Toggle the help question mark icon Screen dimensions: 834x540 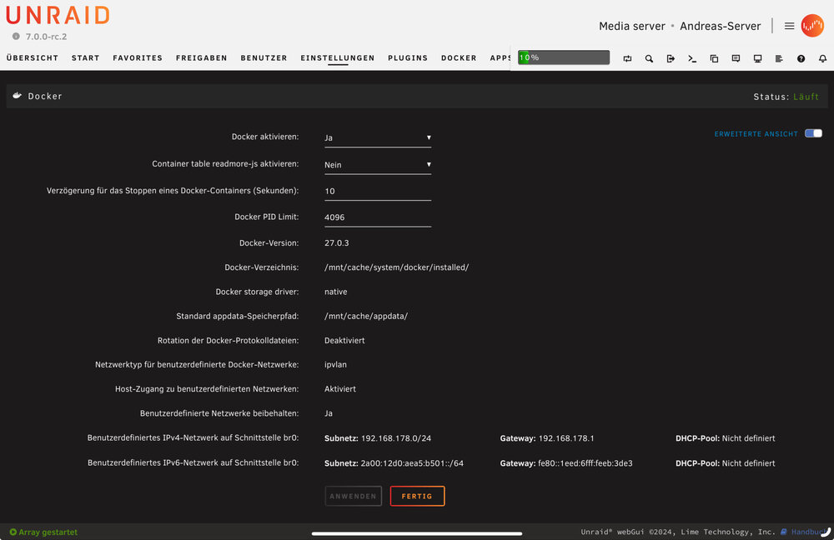point(801,58)
